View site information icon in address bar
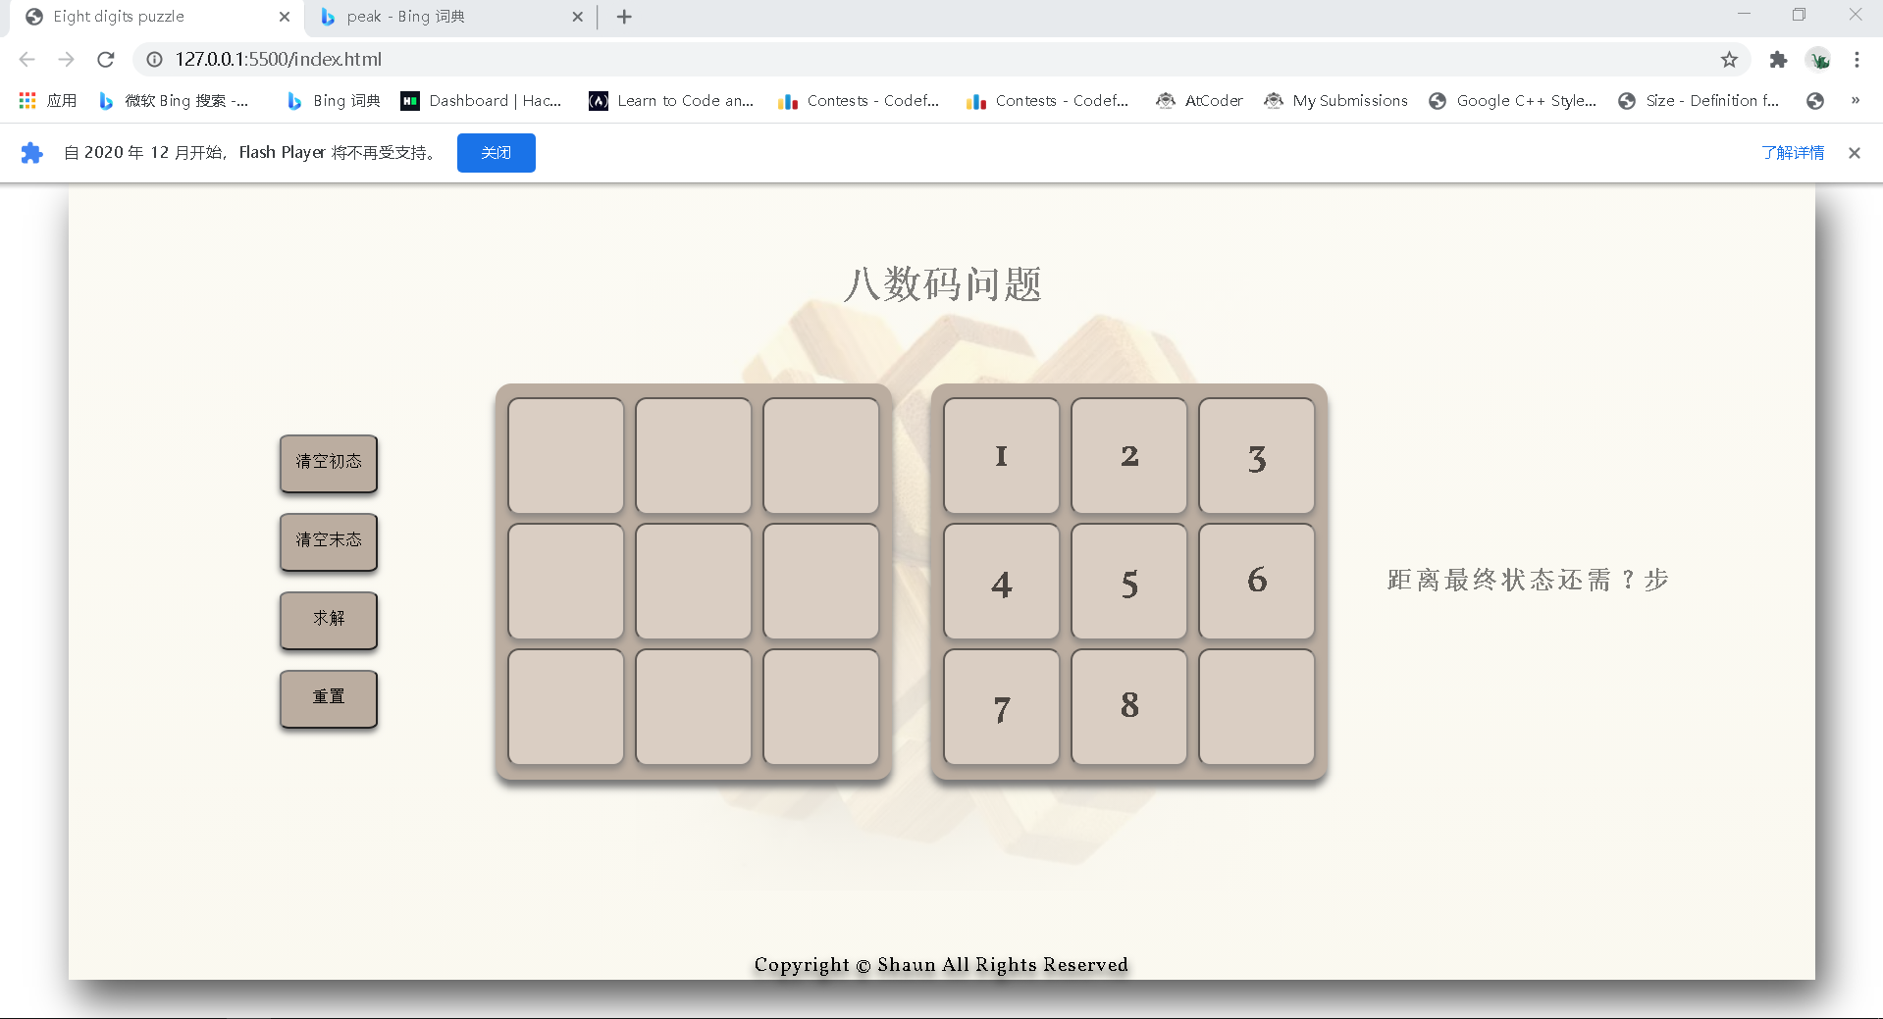Screen dimensions: 1883x1019 pyautogui.click(x=154, y=60)
